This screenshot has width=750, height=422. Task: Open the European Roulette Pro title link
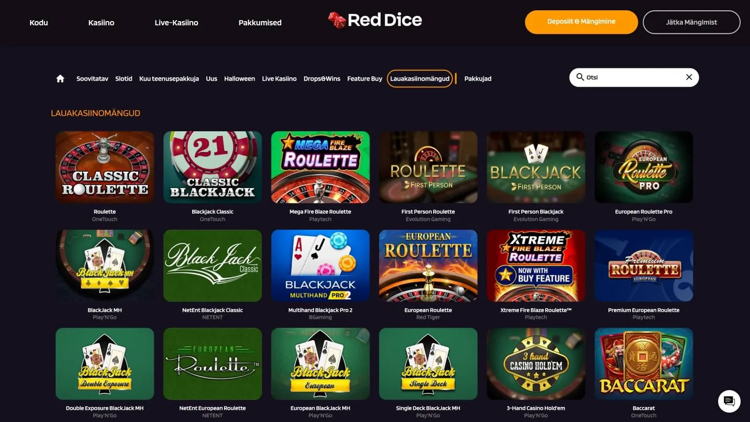coord(644,211)
